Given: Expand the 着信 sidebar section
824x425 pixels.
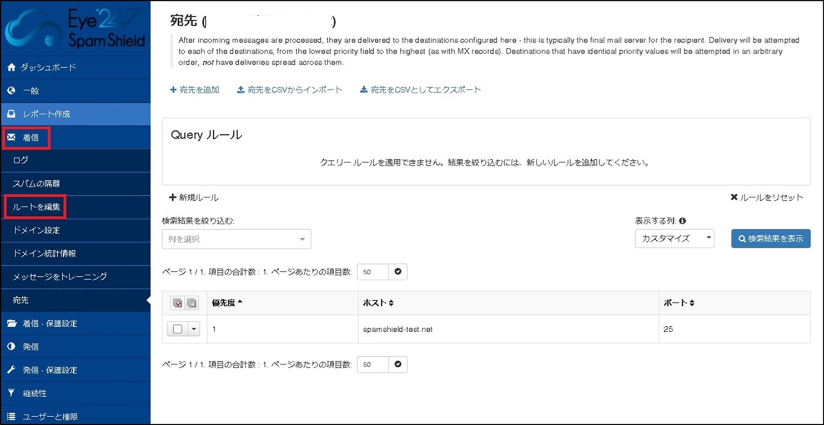Looking at the screenshot, I should point(75,138).
